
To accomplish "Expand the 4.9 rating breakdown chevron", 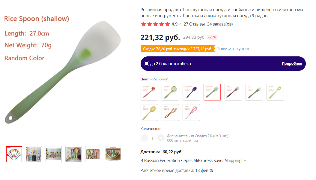I will click(x=180, y=24).
